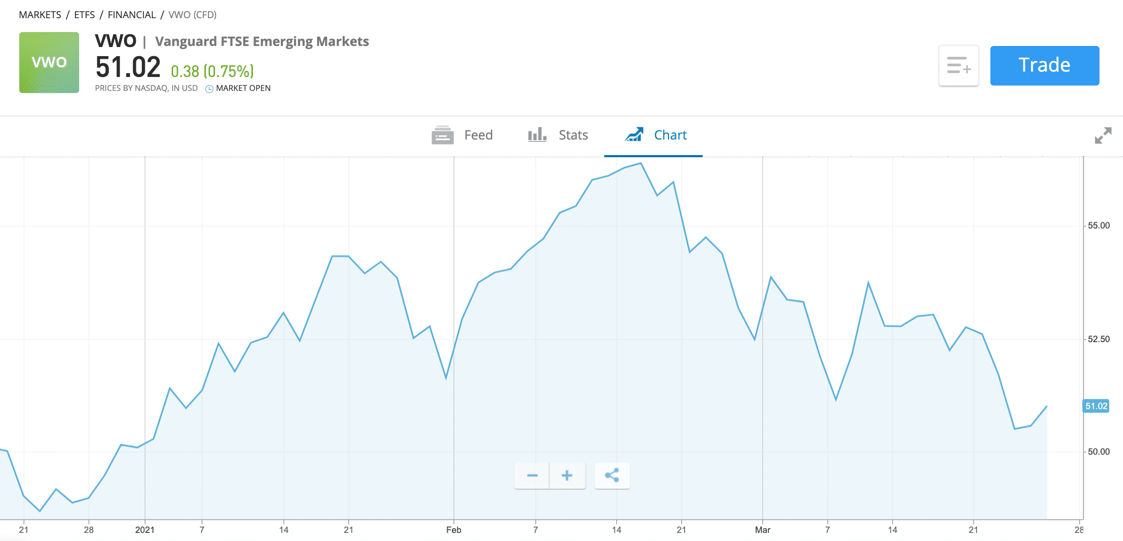Click the green VWO ticker logo

click(49, 62)
